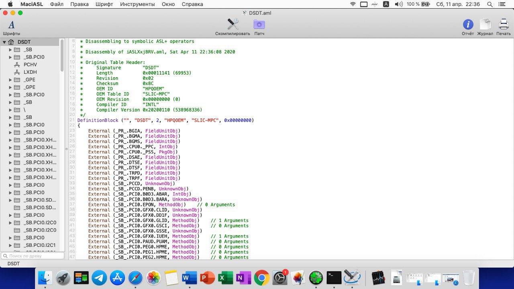The image size is (514, 289).
Task: Select the PCHV item in tree
Action: pos(30,65)
